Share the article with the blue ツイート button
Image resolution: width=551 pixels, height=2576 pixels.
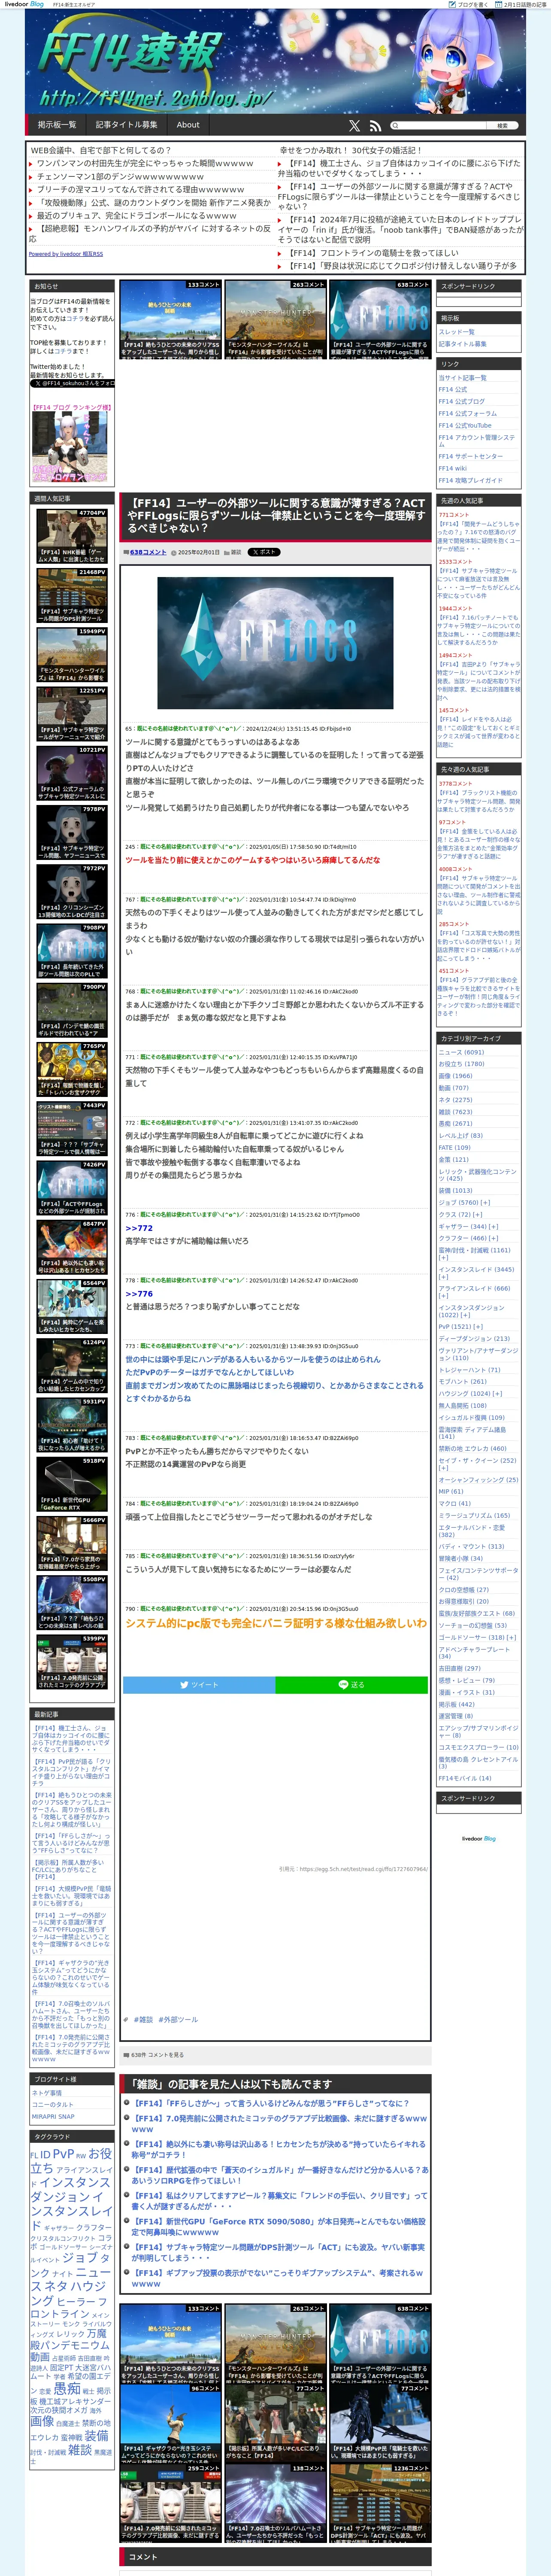coord(199,1685)
